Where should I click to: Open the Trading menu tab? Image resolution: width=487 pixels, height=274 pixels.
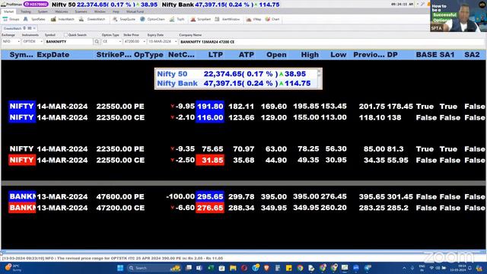(25, 12)
